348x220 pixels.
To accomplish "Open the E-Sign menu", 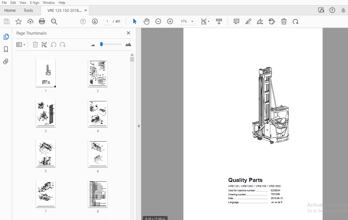I will pos(35,2).
